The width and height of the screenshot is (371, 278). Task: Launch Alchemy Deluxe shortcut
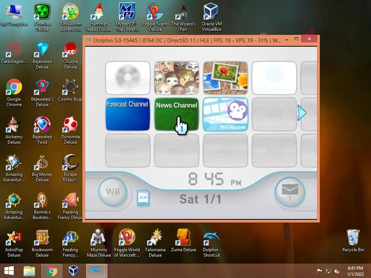(x=14, y=130)
